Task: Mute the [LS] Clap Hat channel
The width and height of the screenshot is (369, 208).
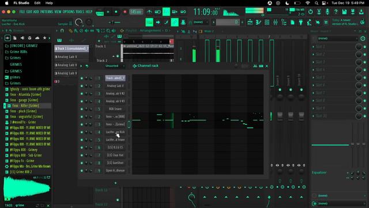Action: pyautogui.click(x=82, y=155)
